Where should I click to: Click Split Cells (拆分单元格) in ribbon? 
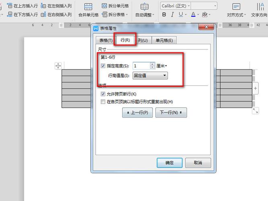point(115,6)
